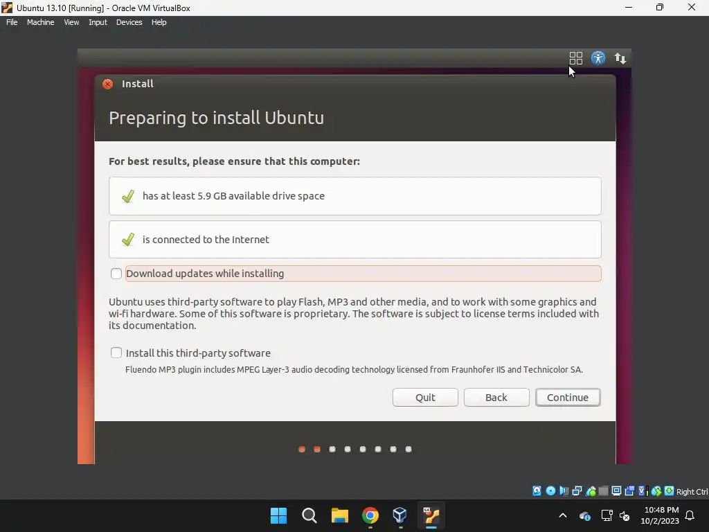Open File Explorer from the taskbar
The height and width of the screenshot is (532, 709).
pos(339,515)
